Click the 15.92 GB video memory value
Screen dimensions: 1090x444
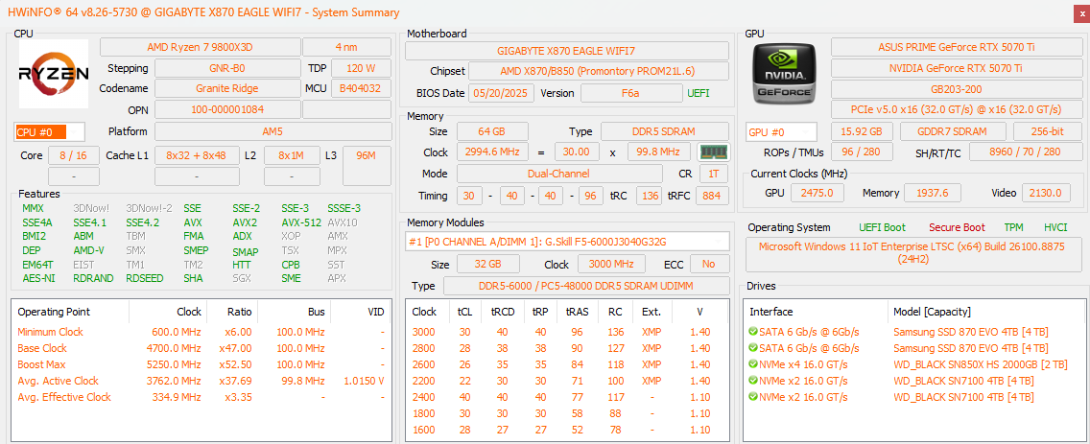point(862,131)
